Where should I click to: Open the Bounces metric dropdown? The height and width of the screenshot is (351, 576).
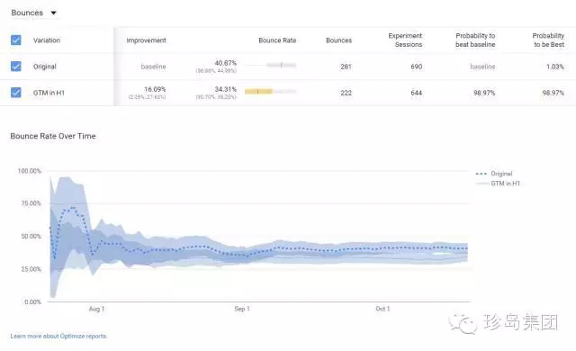tap(33, 13)
